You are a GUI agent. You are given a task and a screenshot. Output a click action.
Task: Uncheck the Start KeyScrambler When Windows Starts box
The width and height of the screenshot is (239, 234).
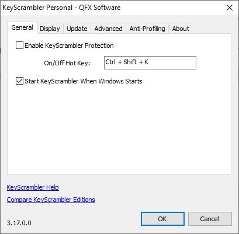(x=19, y=81)
